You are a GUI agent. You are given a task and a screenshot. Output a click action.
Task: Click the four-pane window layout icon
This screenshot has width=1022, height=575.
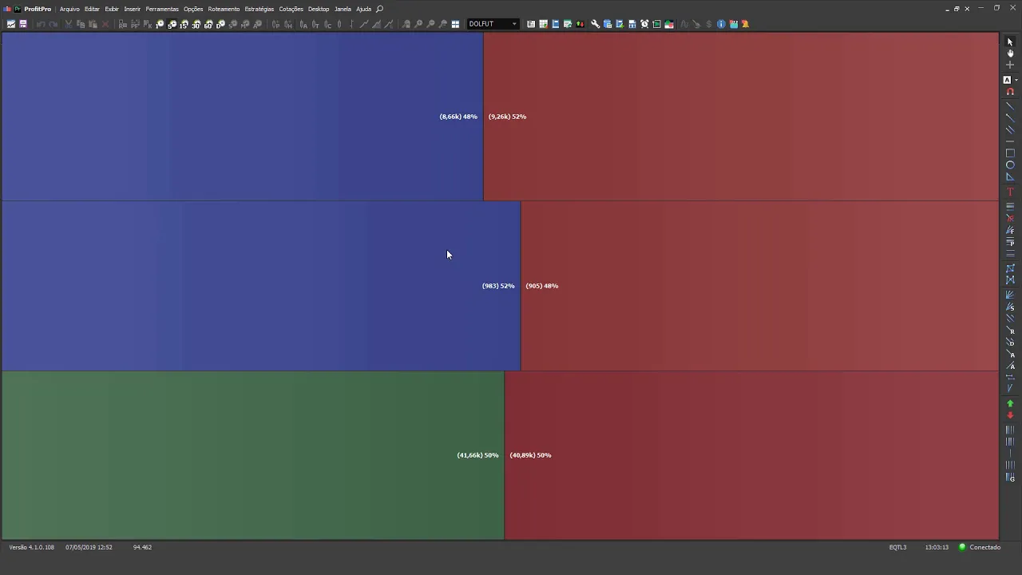pos(455,24)
